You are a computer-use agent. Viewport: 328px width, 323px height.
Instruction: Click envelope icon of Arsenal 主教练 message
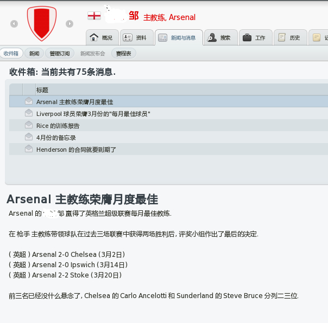coord(29,101)
